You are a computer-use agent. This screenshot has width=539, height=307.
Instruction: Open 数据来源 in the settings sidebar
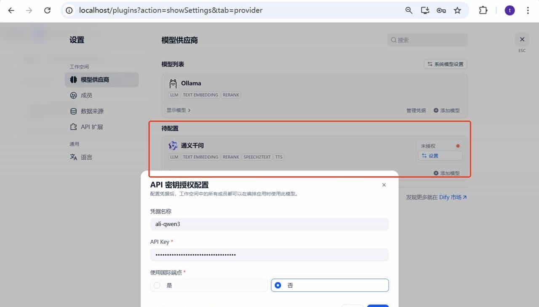101,111
